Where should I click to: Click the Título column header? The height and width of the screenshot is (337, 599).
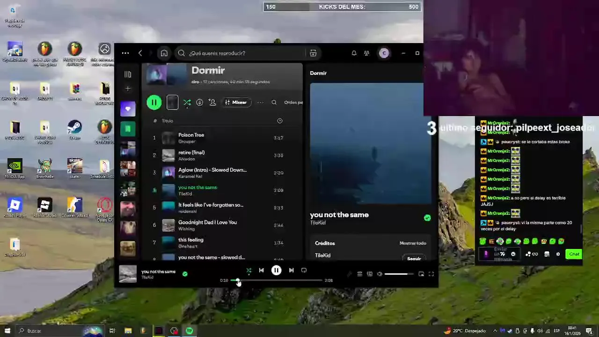(168, 121)
